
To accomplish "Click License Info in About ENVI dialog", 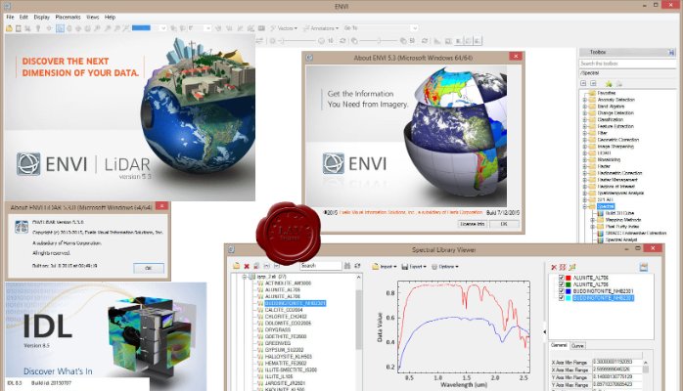I will (473, 224).
